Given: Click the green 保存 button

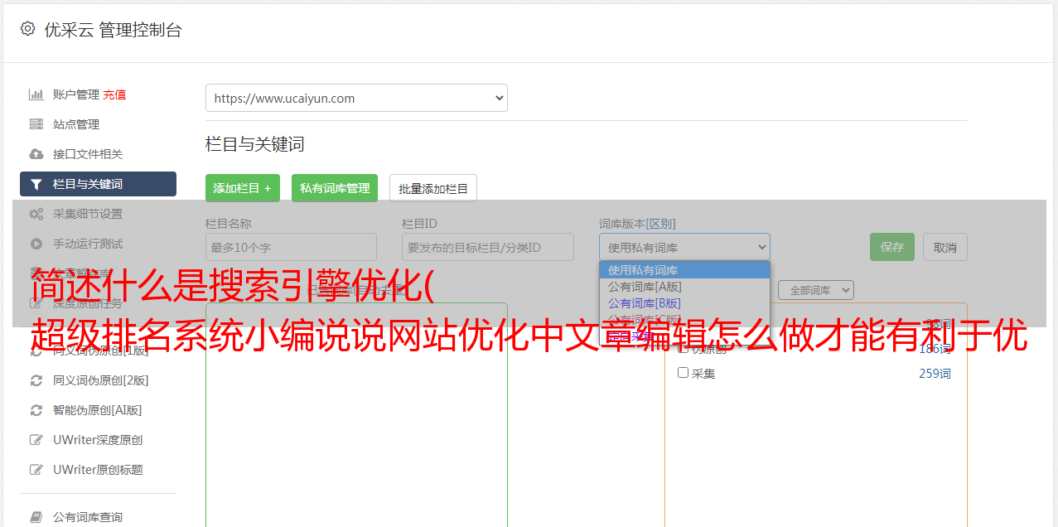Looking at the screenshot, I should (x=892, y=247).
